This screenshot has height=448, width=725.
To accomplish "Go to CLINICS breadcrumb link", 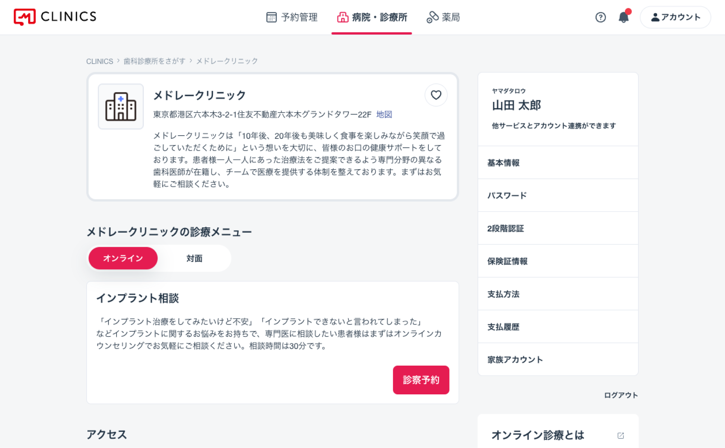I will click(x=100, y=61).
